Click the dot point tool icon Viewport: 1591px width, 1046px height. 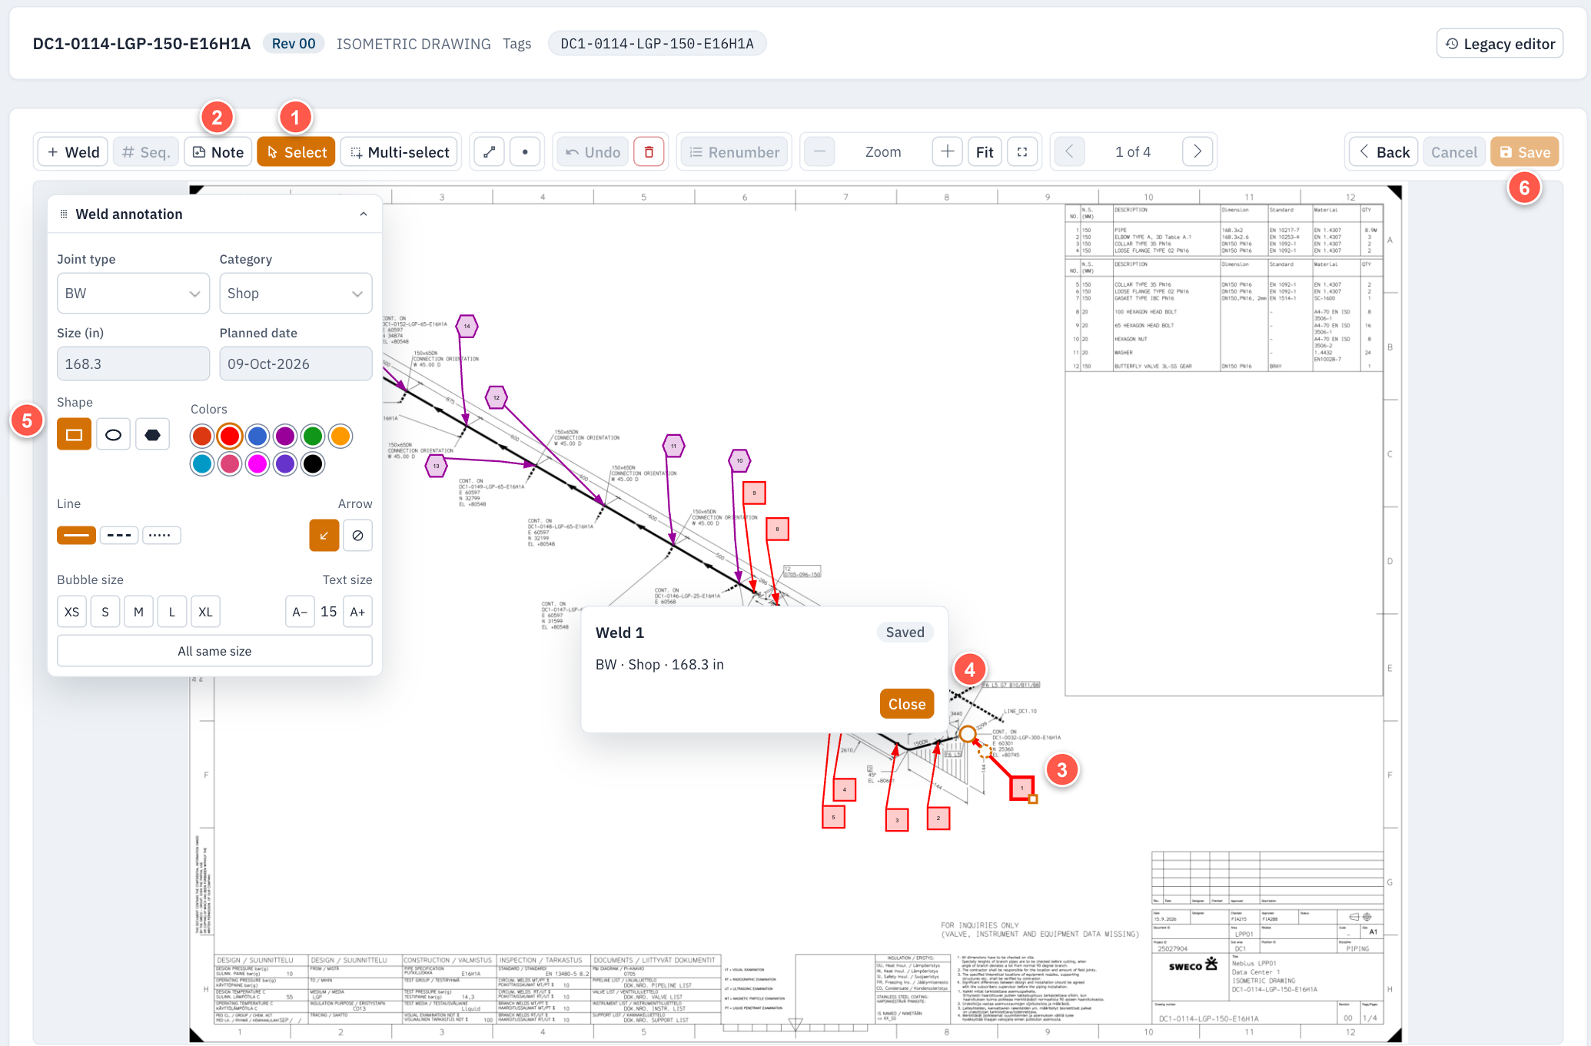(525, 152)
